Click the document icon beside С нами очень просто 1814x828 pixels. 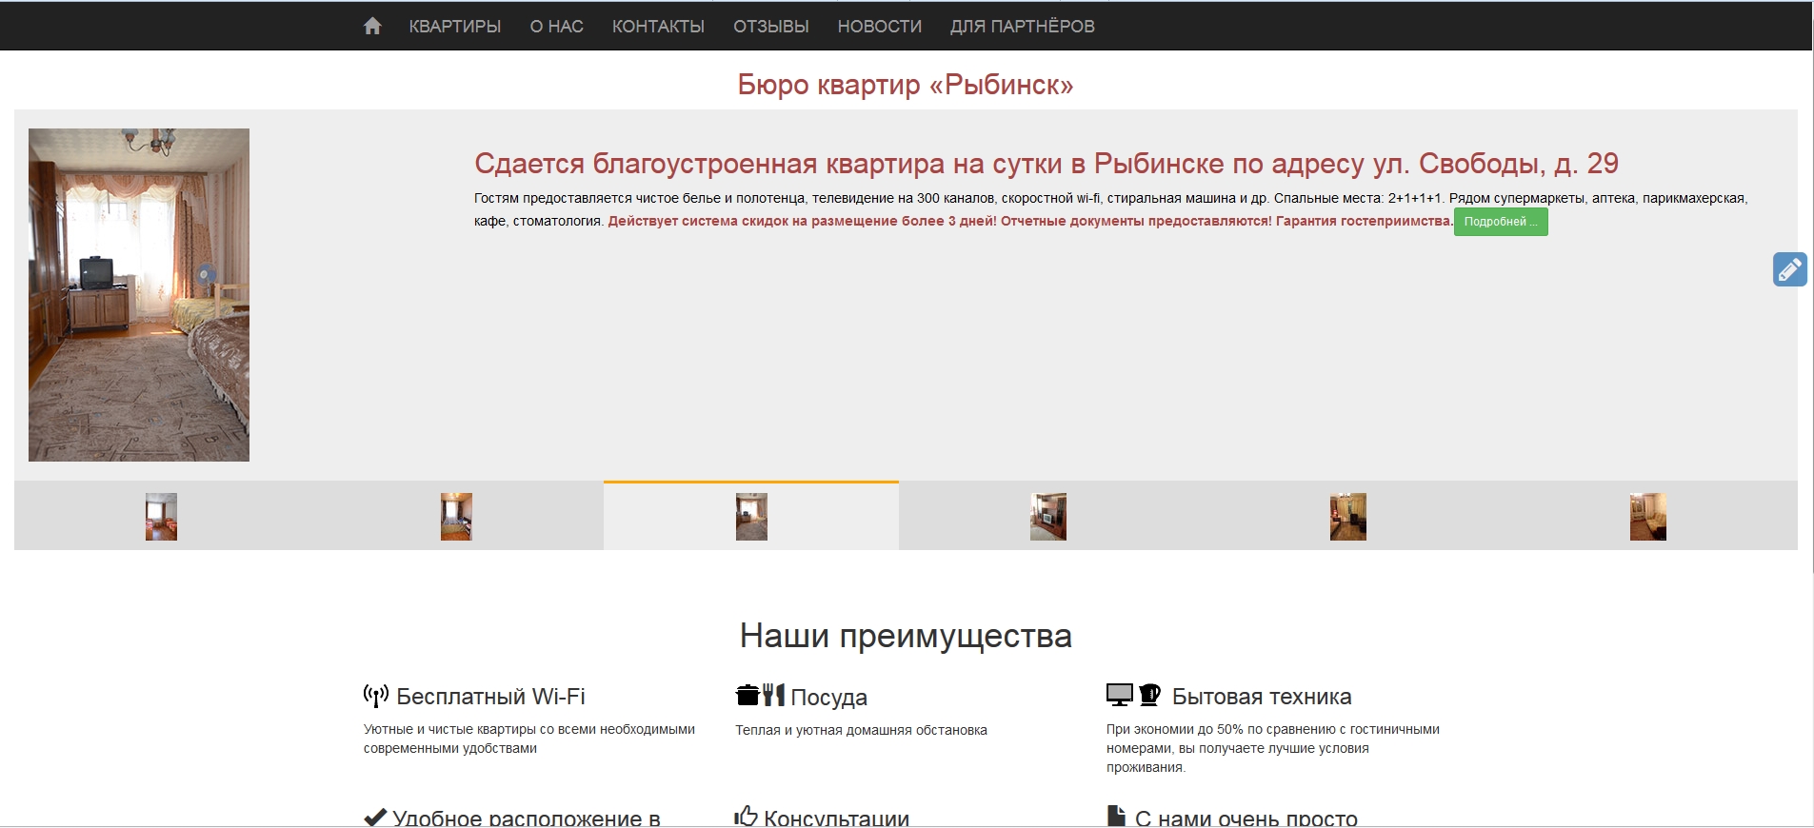click(1117, 817)
